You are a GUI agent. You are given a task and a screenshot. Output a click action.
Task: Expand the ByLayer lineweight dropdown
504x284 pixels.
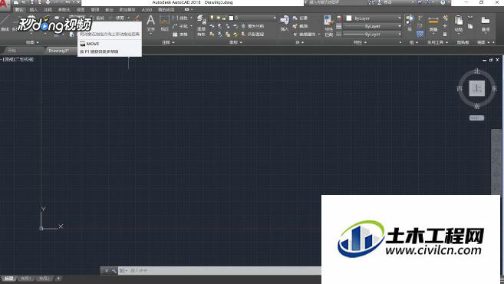tap(373, 26)
